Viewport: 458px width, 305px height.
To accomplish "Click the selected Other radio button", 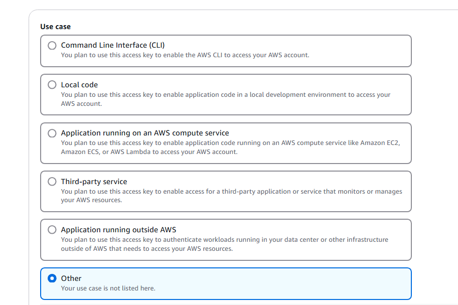I will pyautogui.click(x=52, y=278).
